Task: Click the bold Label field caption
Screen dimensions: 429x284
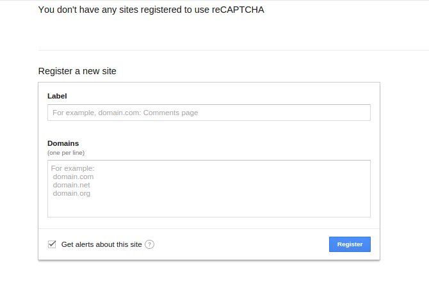Action: pos(57,96)
